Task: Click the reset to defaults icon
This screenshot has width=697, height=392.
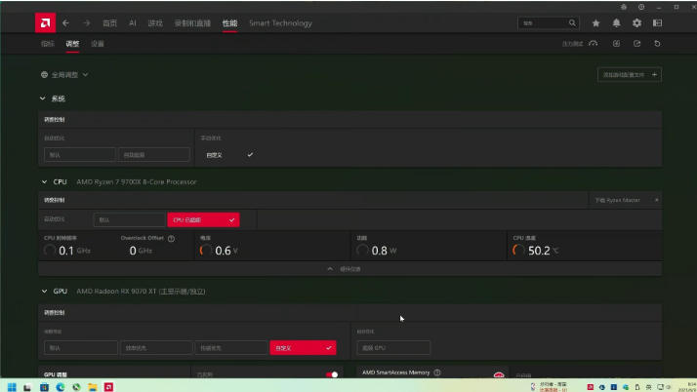Action: coord(657,44)
